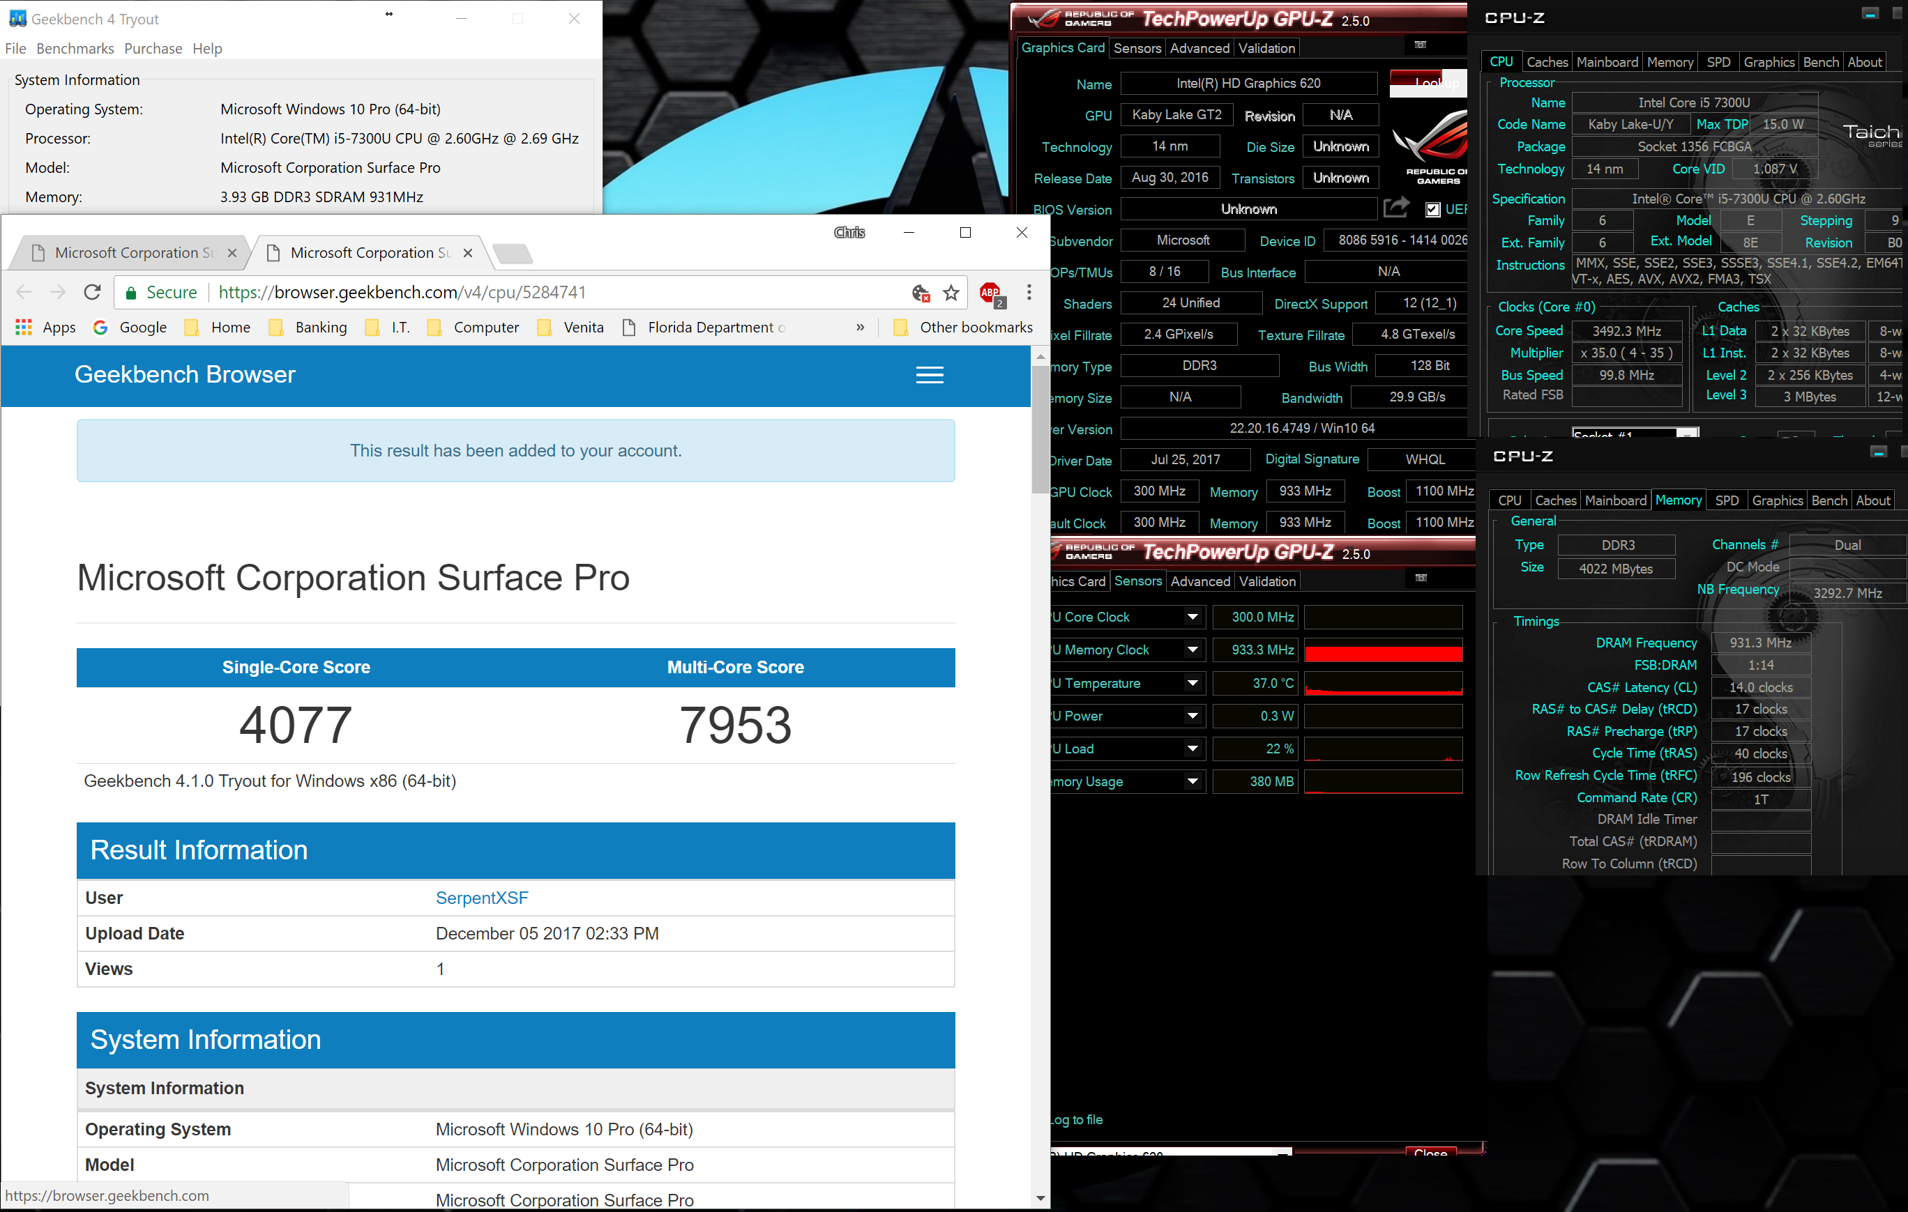
Task: Open the Banking bookmark folder
Action: click(x=308, y=327)
